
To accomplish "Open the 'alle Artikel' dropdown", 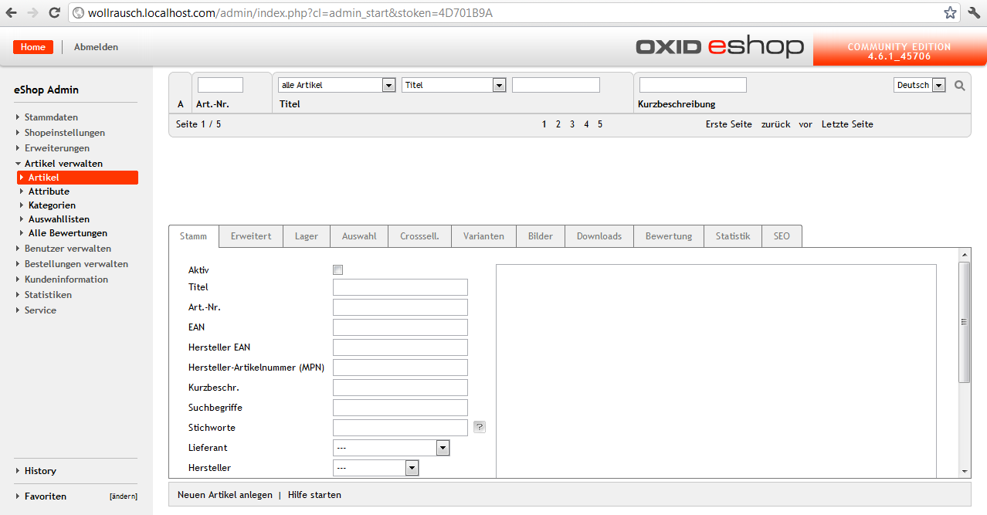I will click(336, 85).
